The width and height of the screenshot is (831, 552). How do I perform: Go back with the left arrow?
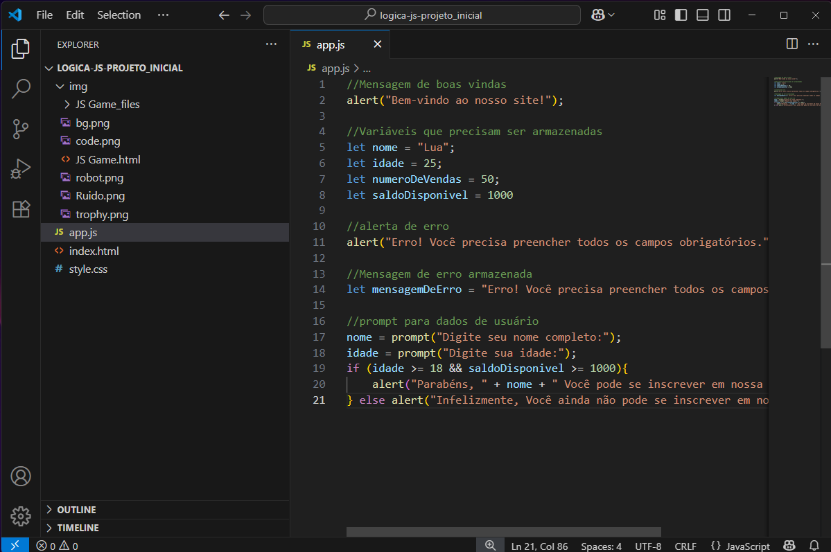tap(224, 15)
